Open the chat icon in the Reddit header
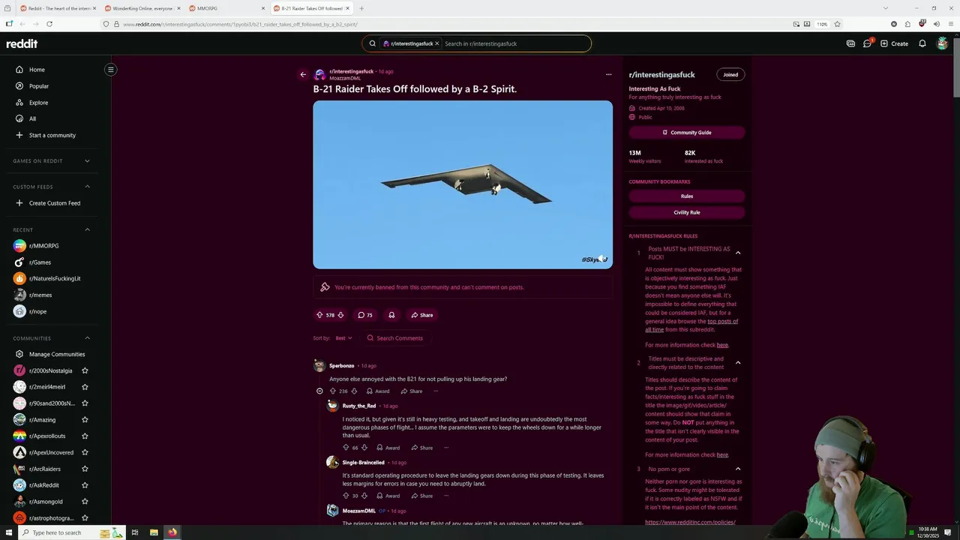Screen dimensions: 960x540 [867, 43]
